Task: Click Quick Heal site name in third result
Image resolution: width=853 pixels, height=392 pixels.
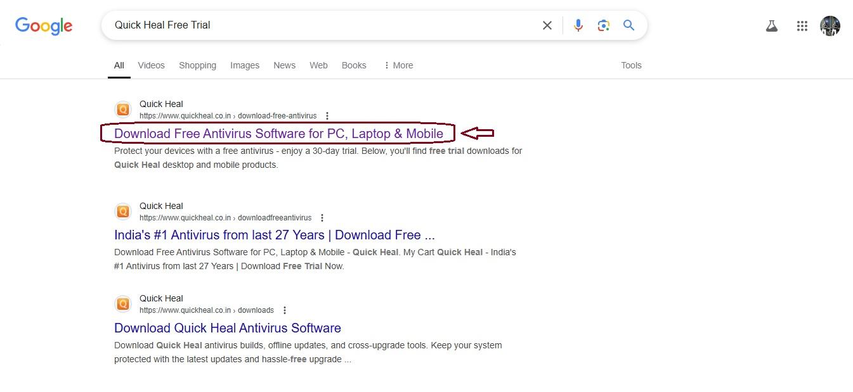Action: (161, 298)
